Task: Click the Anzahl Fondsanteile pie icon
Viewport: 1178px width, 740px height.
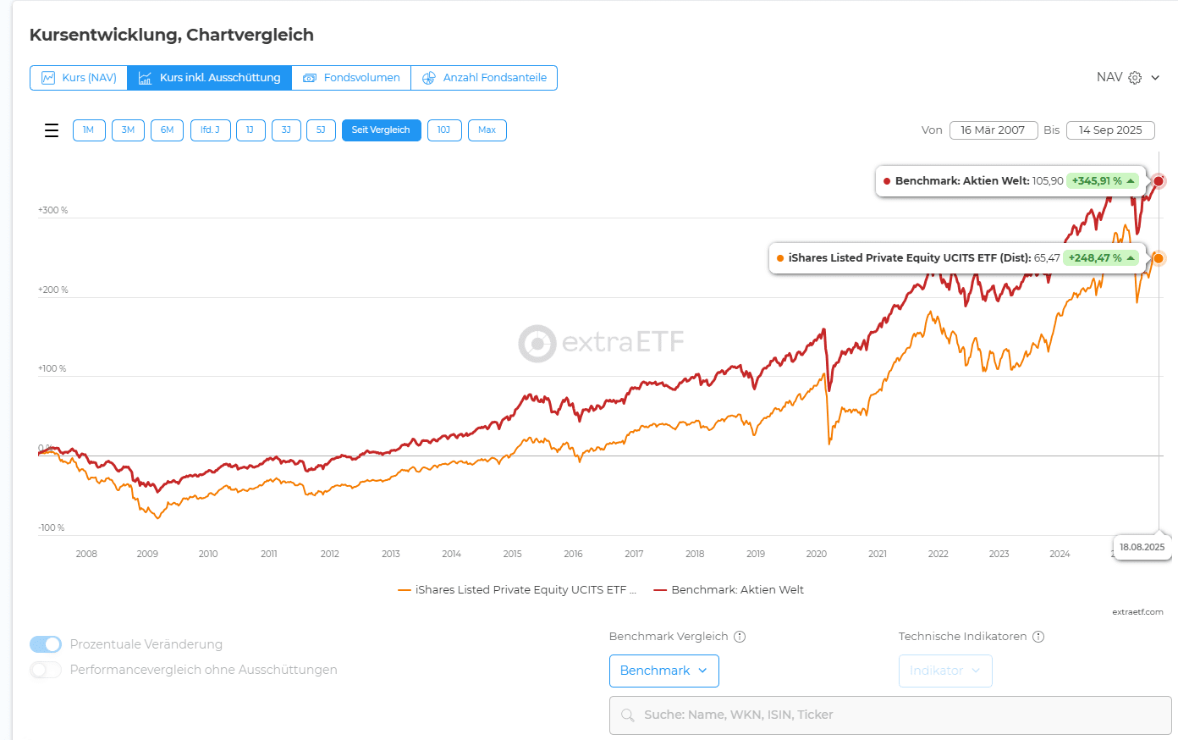Action: pos(429,78)
